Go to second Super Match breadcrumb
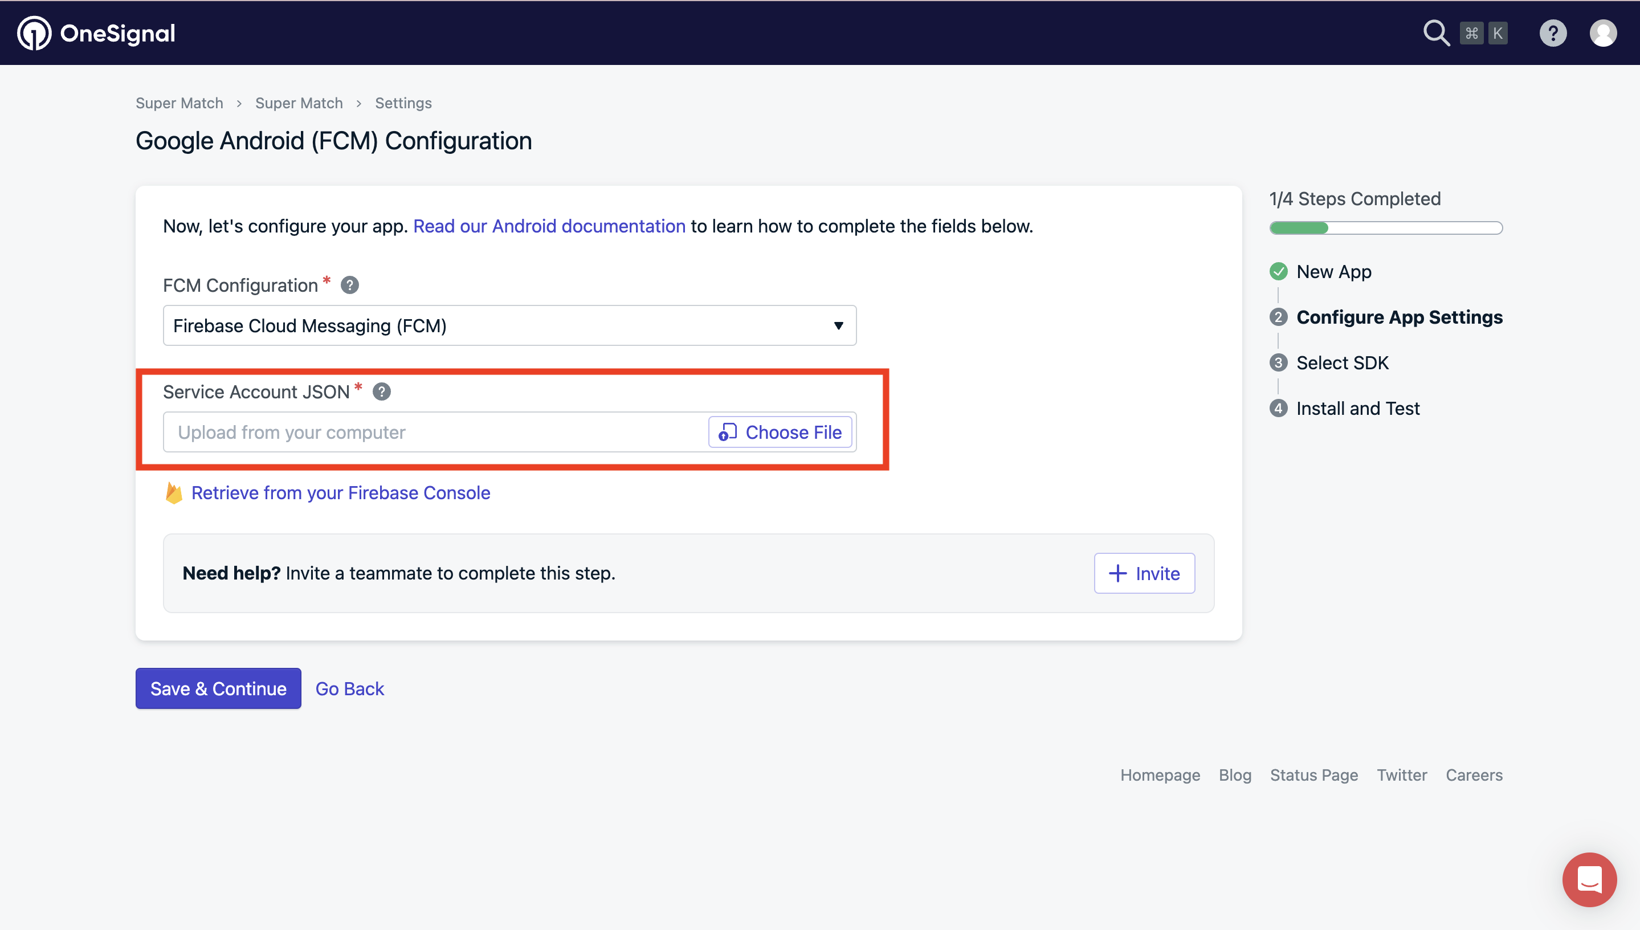The height and width of the screenshot is (930, 1640). tap(299, 103)
